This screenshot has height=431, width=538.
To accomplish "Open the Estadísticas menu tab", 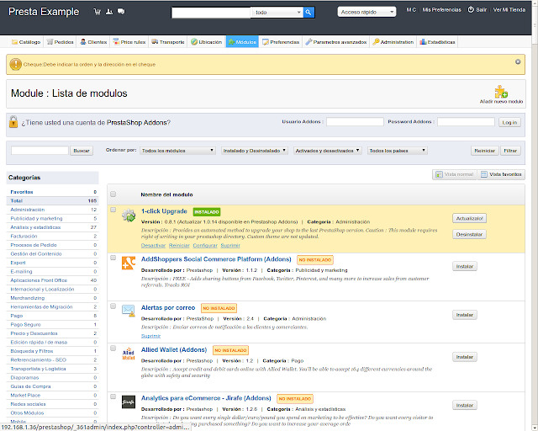I will (x=437, y=42).
